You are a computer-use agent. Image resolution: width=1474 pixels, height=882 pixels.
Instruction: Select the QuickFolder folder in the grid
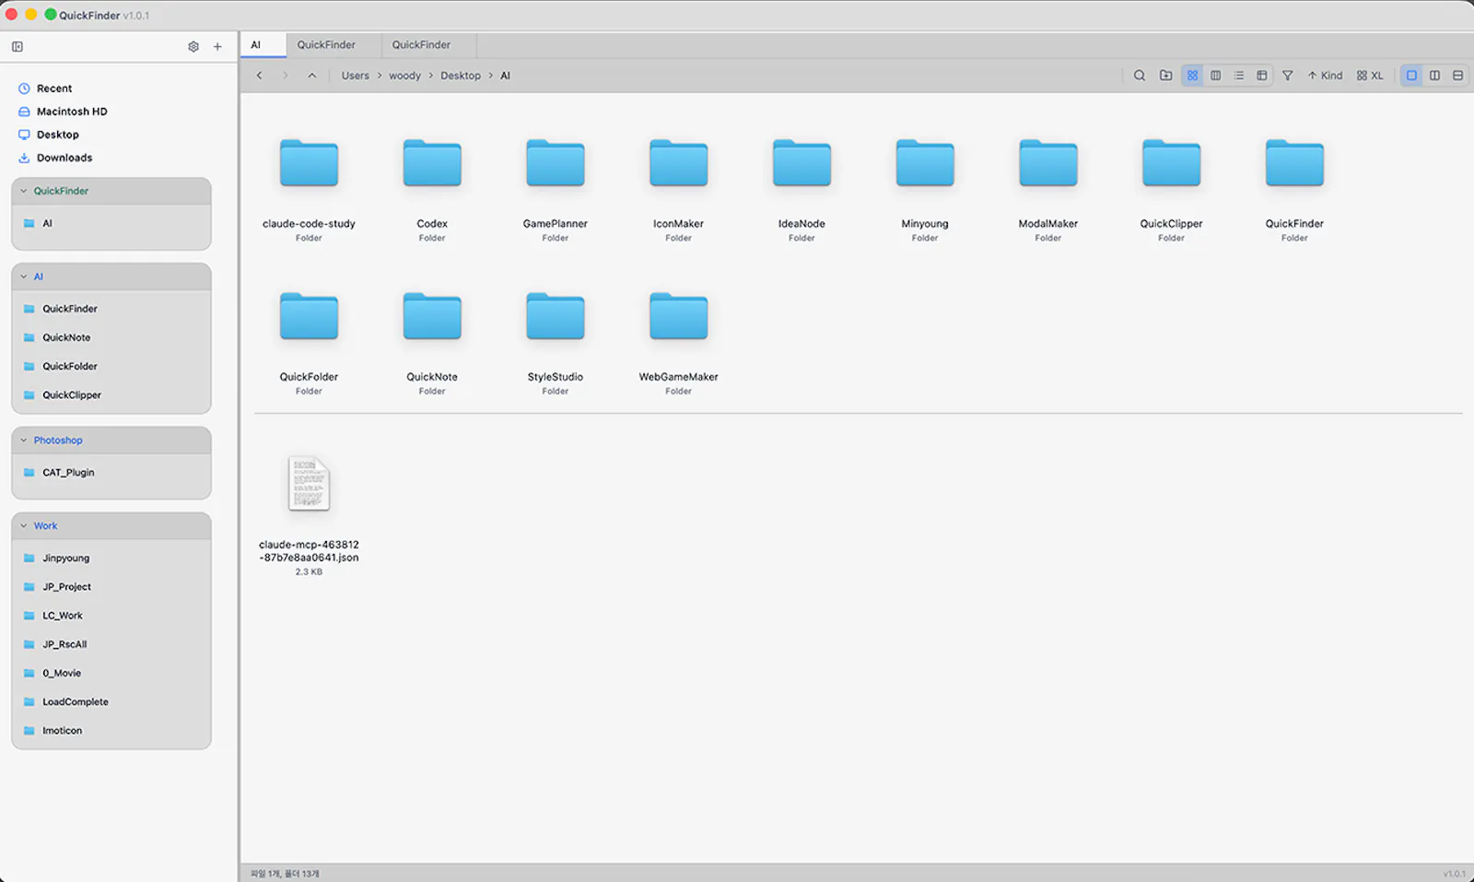[309, 316]
